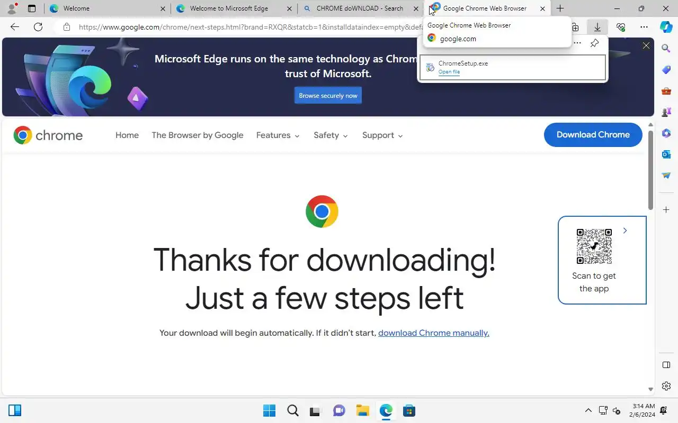678x423 pixels.
Task: Open Windows Start menu
Action: coord(269,410)
